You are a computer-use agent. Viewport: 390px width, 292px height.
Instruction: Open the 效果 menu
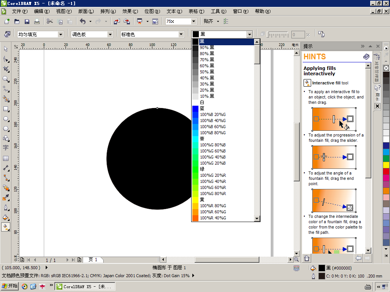[130, 11]
